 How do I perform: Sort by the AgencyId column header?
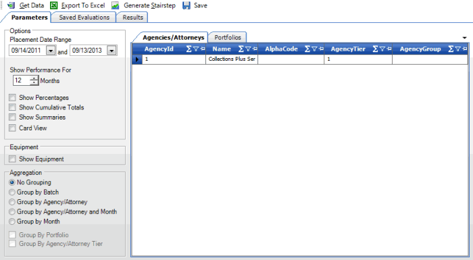[159, 49]
